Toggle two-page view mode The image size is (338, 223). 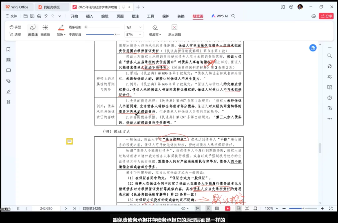pyautogui.click(x=217, y=209)
